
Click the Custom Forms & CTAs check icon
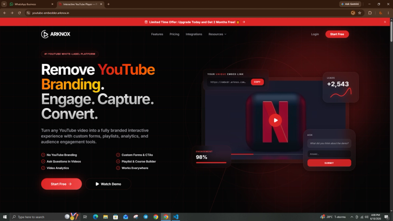(118, 155)
